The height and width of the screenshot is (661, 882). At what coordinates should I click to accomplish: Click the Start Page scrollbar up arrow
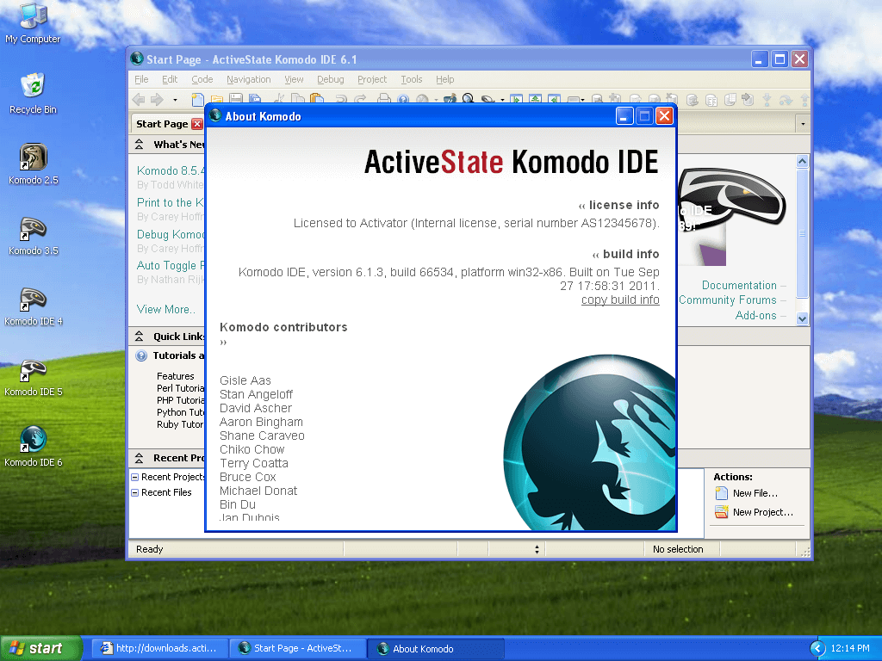click(802, 161)
